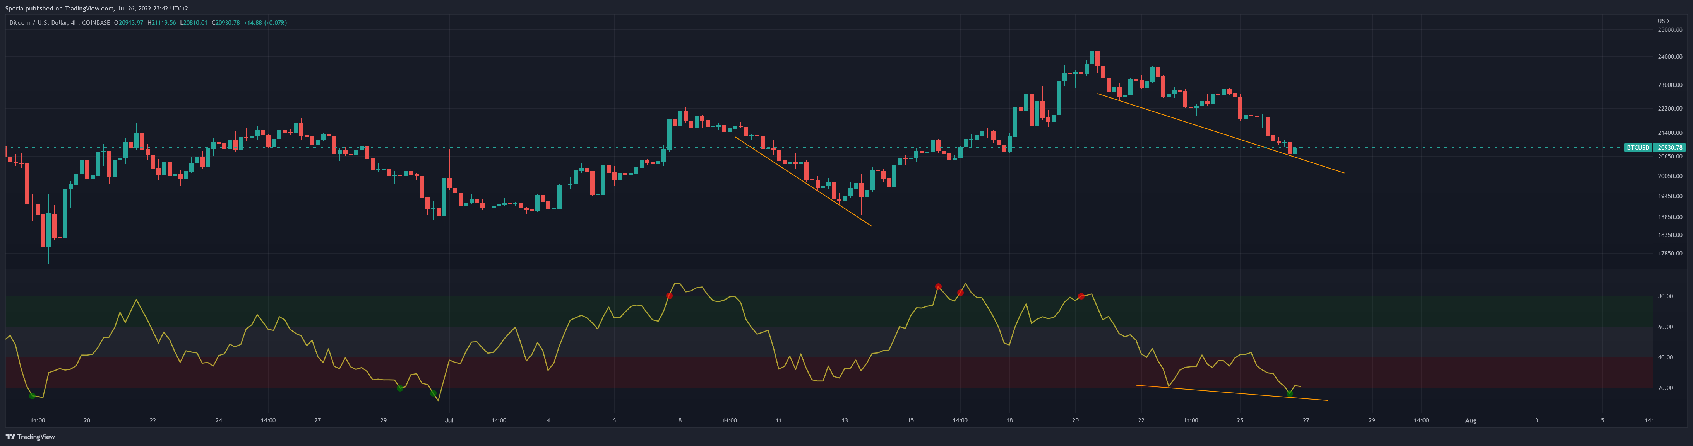Click the Jul label on the time axis
Viewport: 1693px width, 446px height.
pyautogui.click(x=449, y=420)
